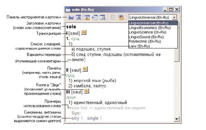Select LingvoEconomics (En-Ru) from the list

pyautogui.click(x=150, y=28)
